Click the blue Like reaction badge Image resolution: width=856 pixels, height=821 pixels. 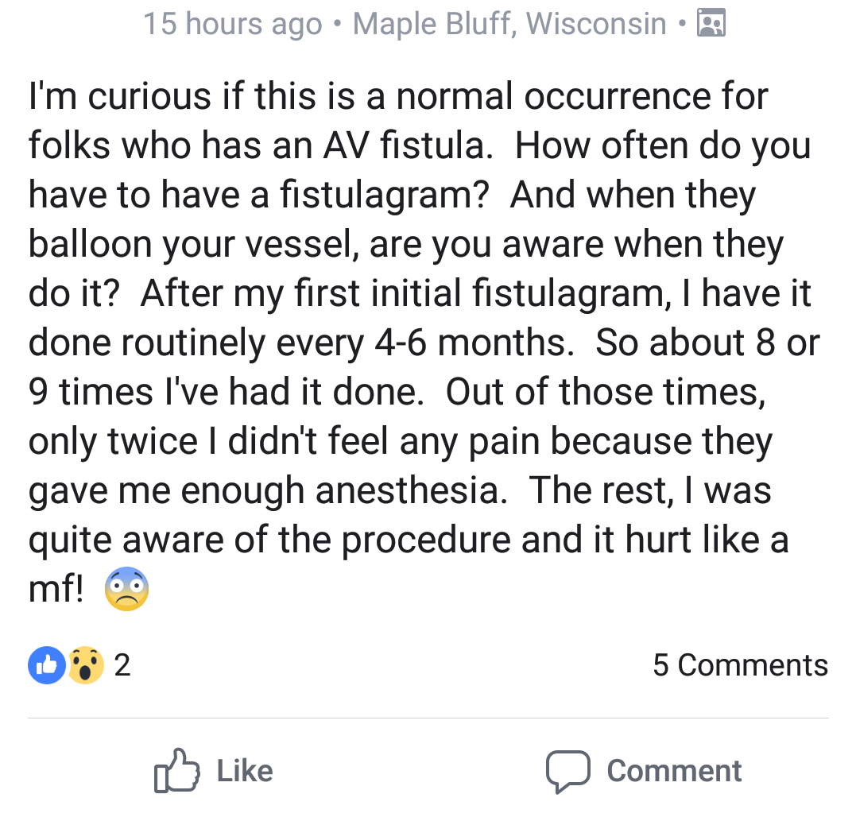[48, 666]
